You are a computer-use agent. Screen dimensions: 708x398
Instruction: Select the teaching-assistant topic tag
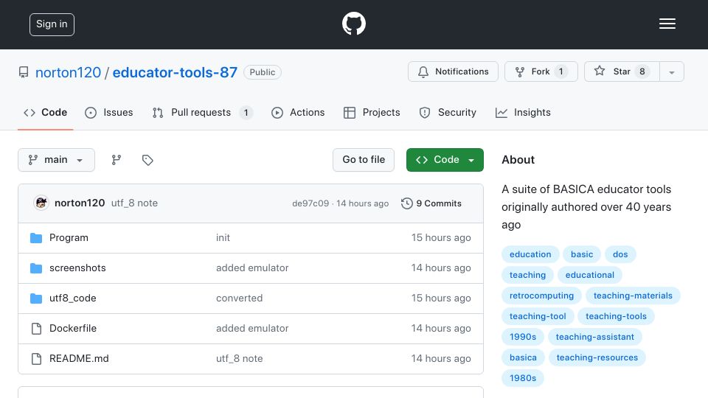tap(595, 337)
